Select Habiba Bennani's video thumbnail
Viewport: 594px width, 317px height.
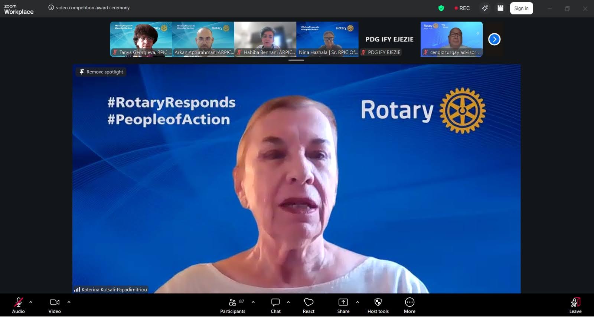(x=265, y=39)
